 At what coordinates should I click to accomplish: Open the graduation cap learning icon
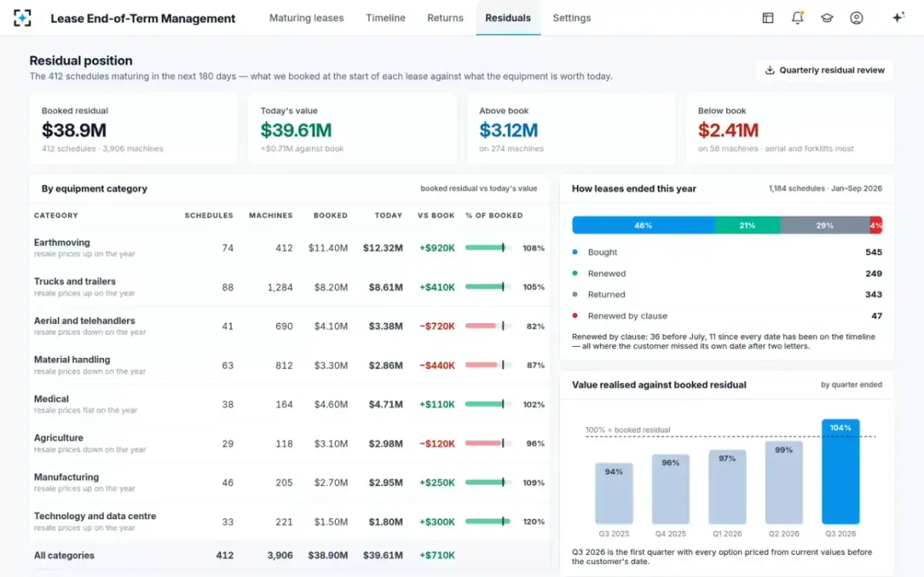tap(827, 18)
